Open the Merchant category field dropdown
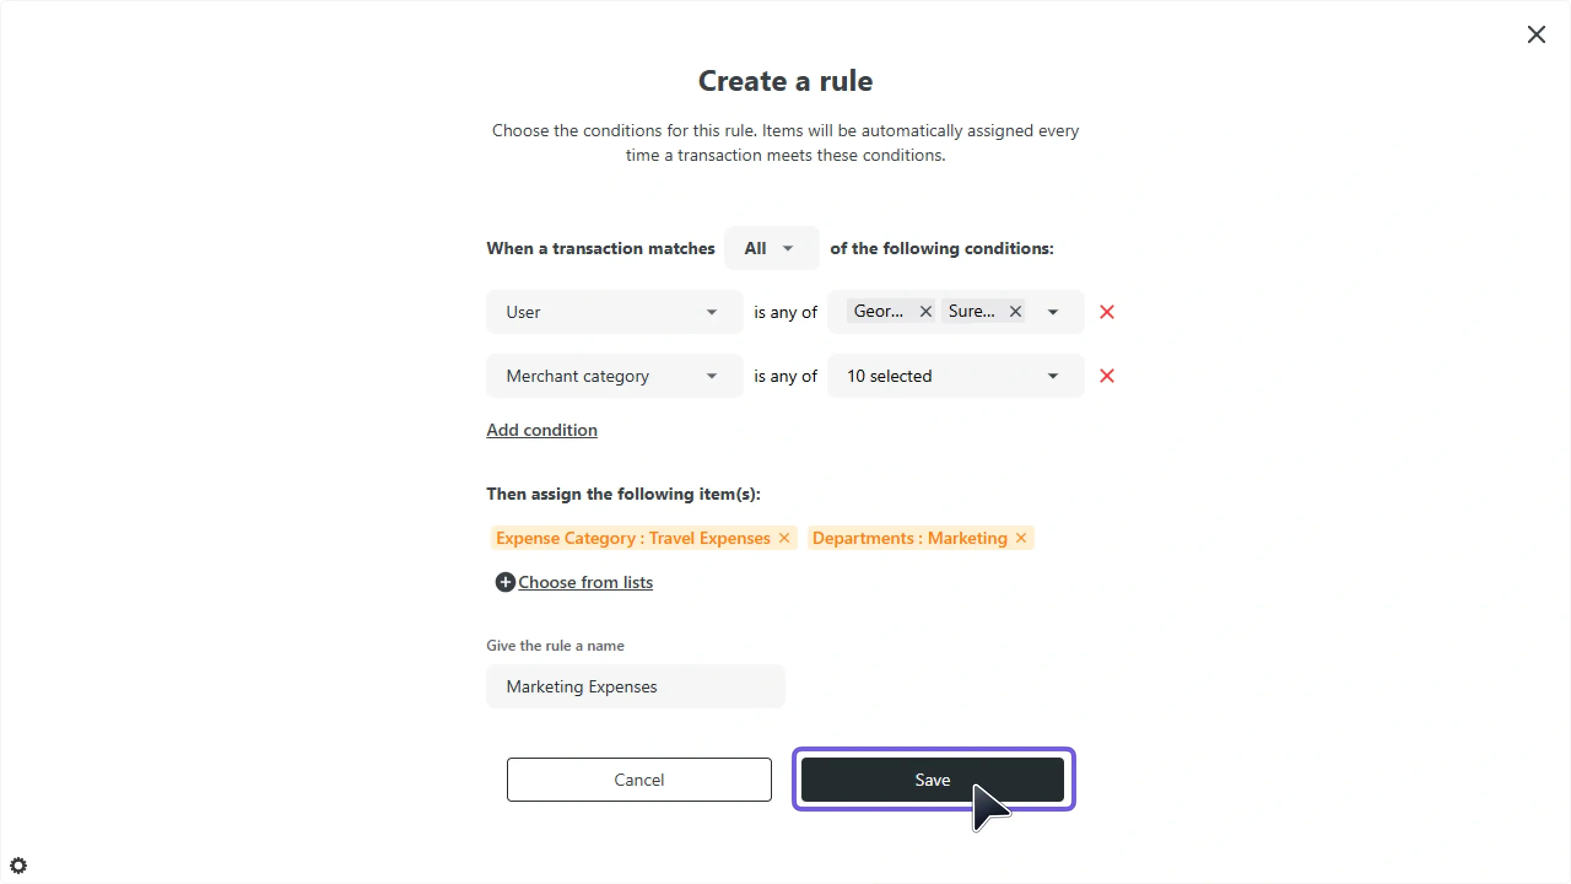The width and height of the screenshot is (1571, 884). point(614,376)
